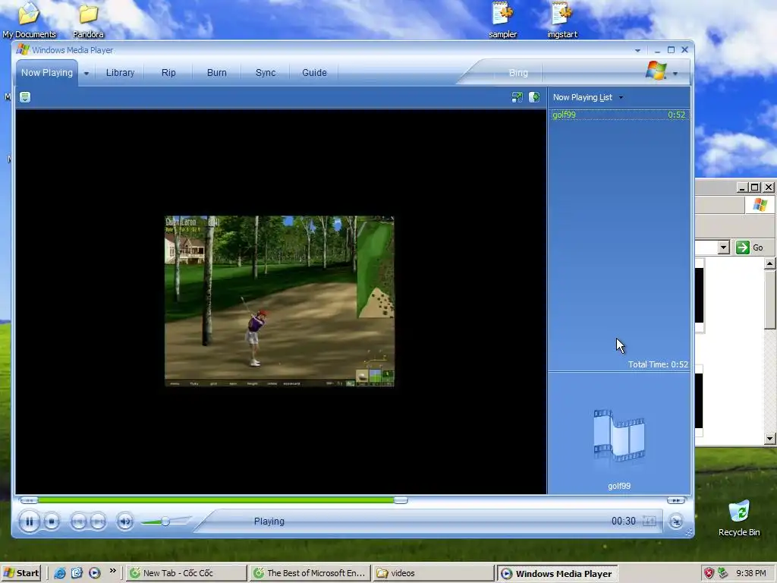Pause the playing video
The height and width of the screenshot is (583, 777).
point(30,521)
